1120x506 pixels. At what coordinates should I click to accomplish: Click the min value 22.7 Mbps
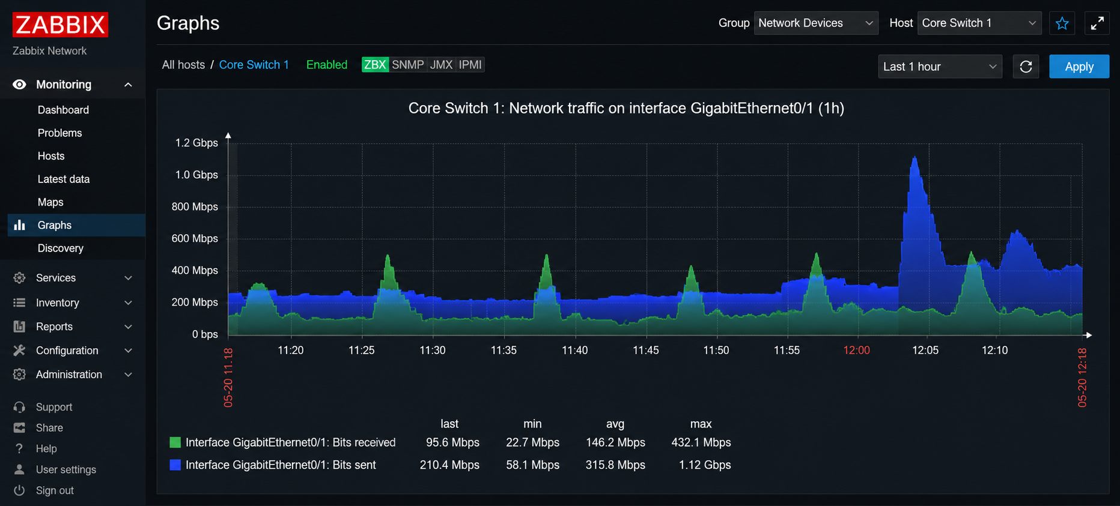532,442
